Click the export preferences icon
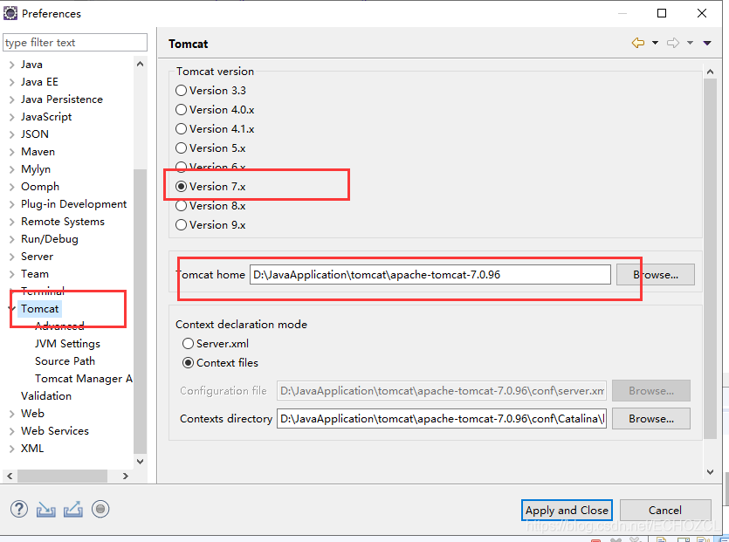The height and width of the screenshot is (542, 729). coord(73,510)
